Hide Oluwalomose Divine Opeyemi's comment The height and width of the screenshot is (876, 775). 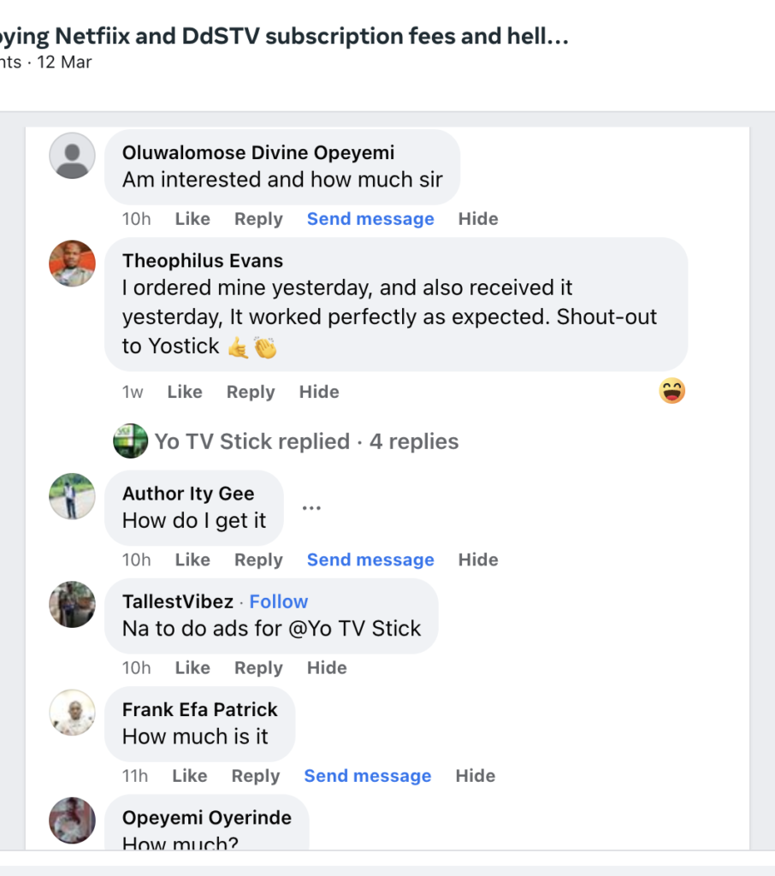(478, 219)
